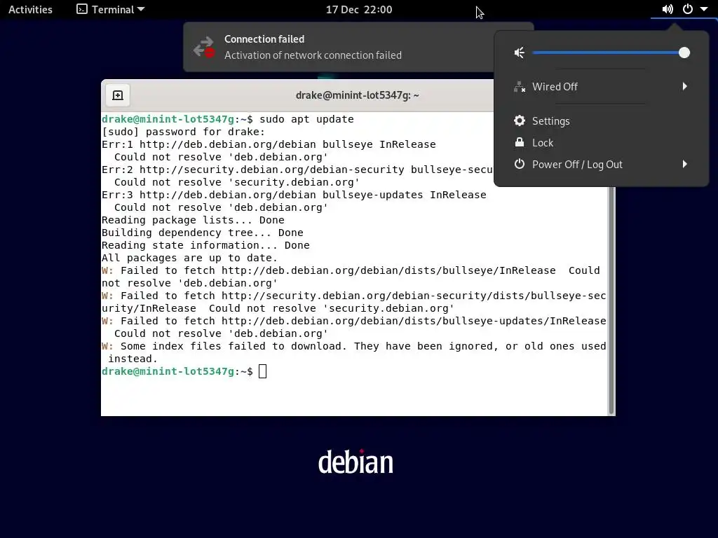Click the muted speaker icon beside volume slider

coord(520,53)
